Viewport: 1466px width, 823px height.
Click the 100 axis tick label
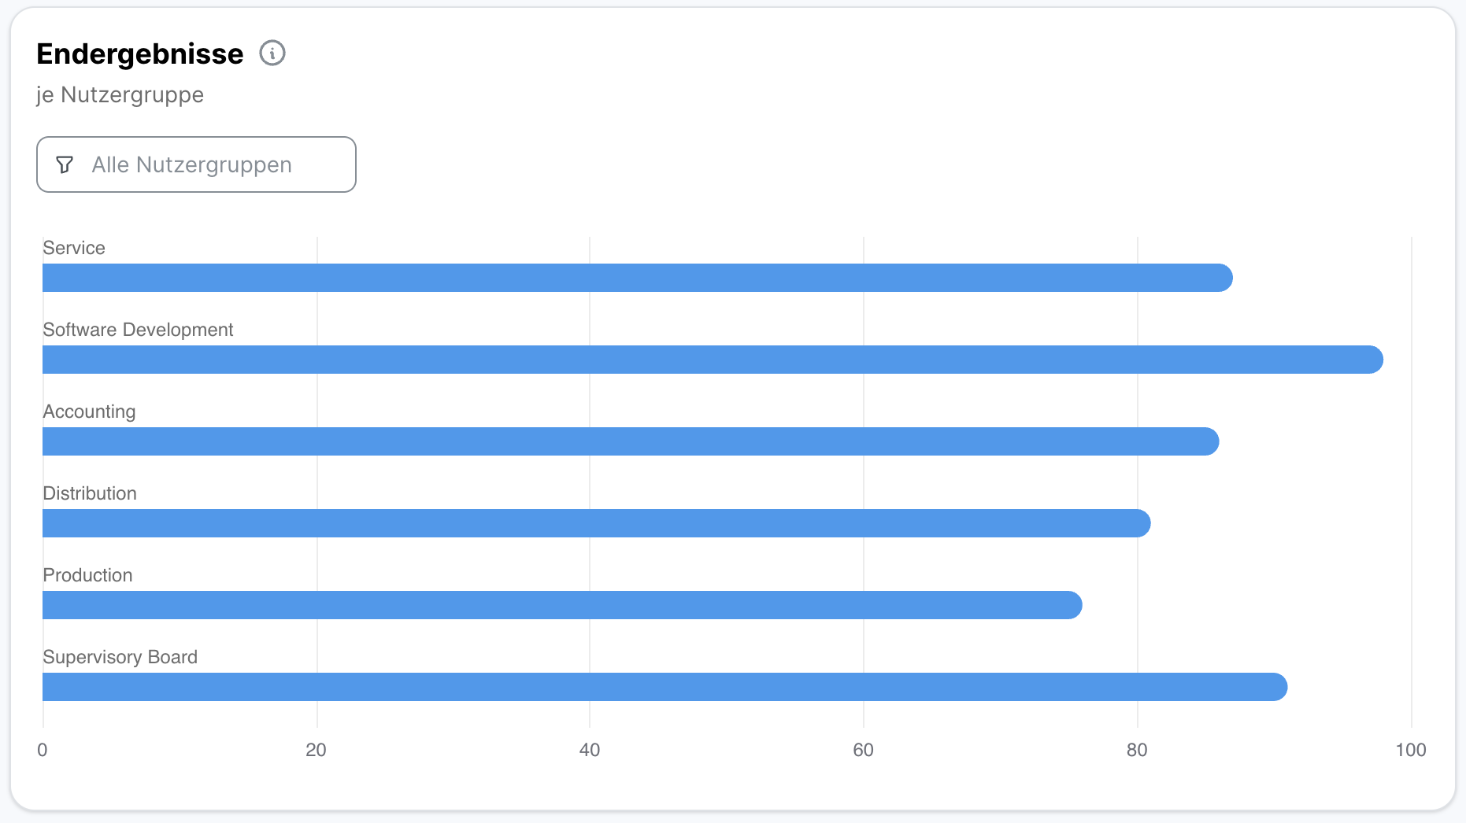(1410, 750)
